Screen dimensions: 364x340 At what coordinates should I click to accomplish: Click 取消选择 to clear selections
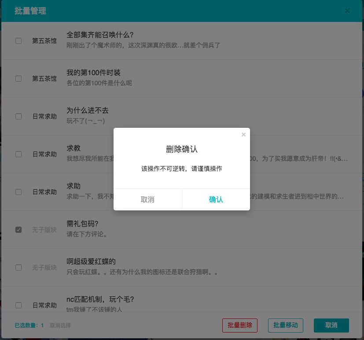click(x=61, y=326)
